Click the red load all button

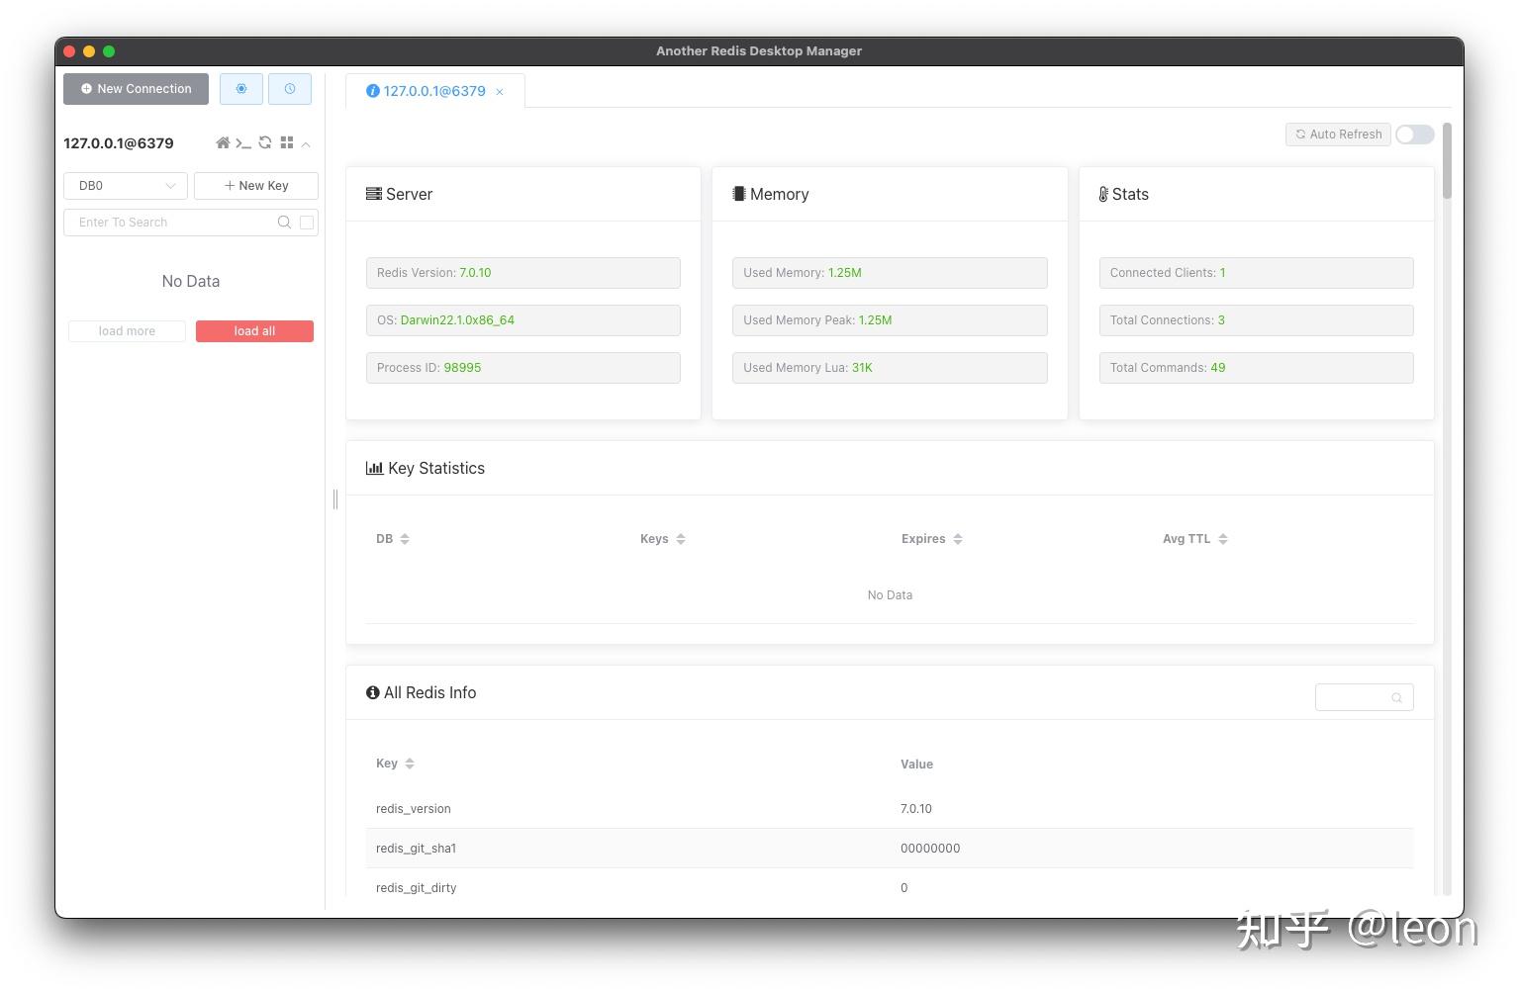[x=254, y=331]
